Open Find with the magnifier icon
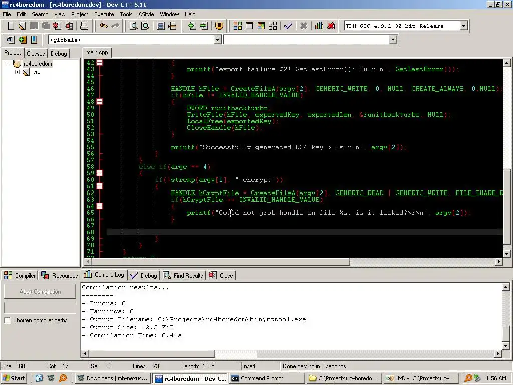The image size is (513, 385). coord(133,26)
